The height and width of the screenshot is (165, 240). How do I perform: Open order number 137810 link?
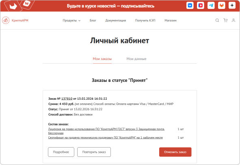(67, 99)
